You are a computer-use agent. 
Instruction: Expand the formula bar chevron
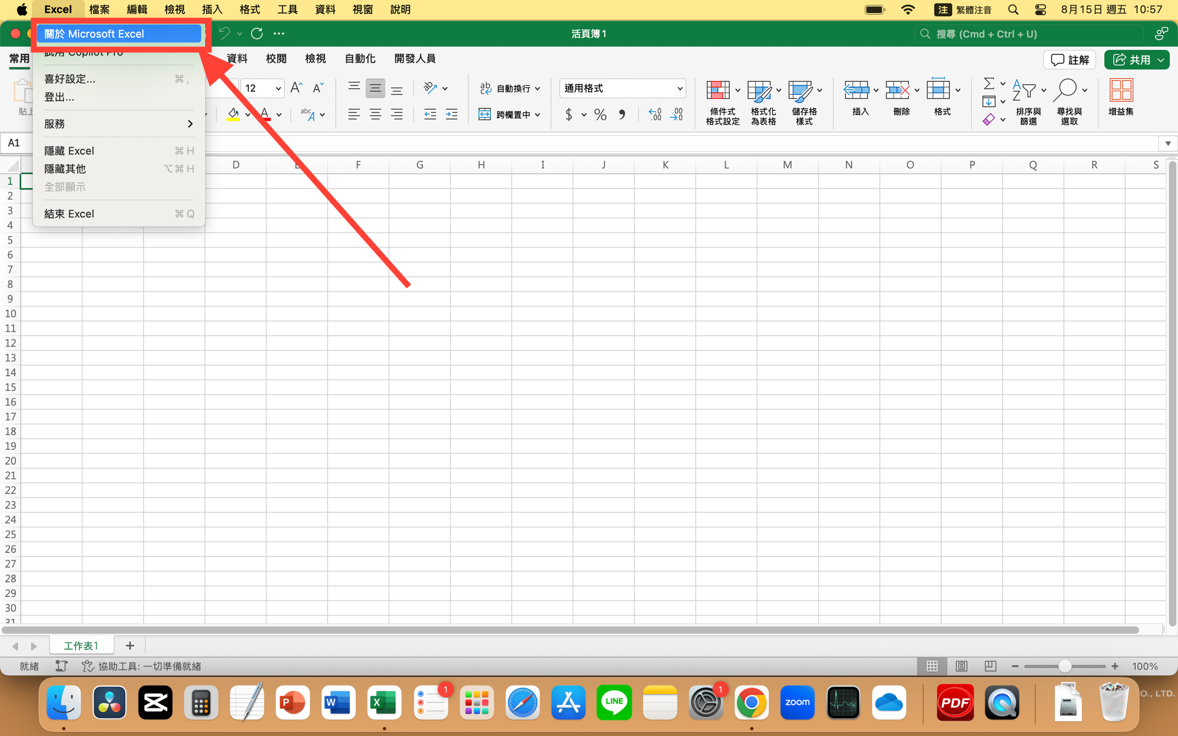pyautogui.click(x=1167, y=143)
